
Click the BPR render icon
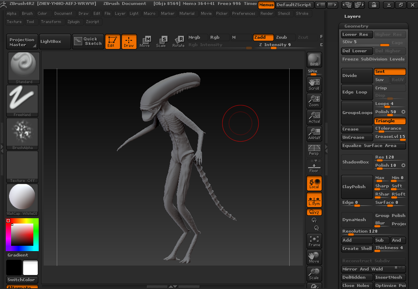pos(314,60)
